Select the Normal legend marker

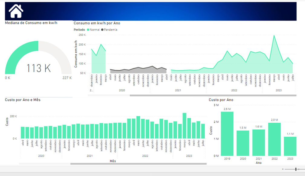[x=88, y=30]
